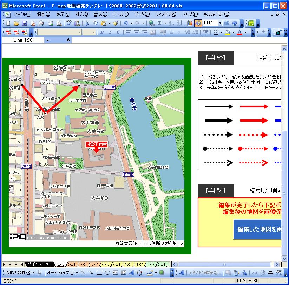Click Sort Ascending icon
The height and width of the screenshot is (285, 289).
pos(171,23)
